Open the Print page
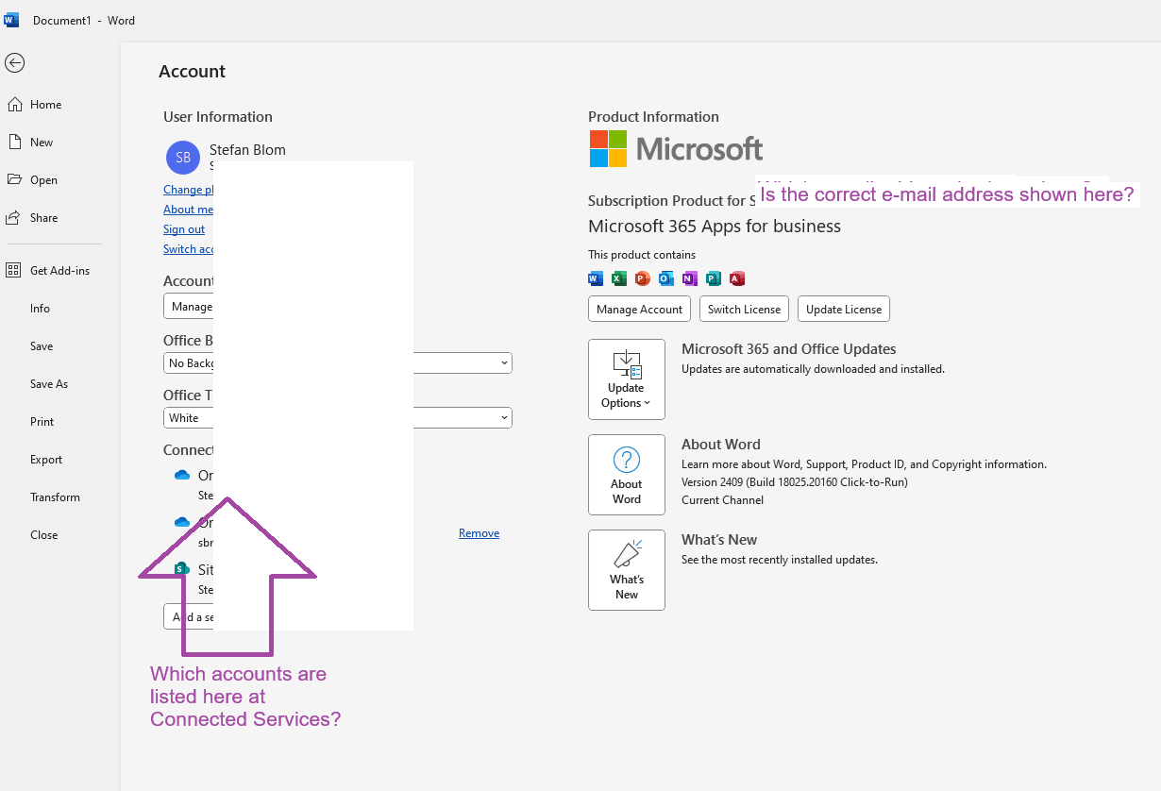This screenshot has width=1161, height=791. pyautogui.click(x=42, y=422)
